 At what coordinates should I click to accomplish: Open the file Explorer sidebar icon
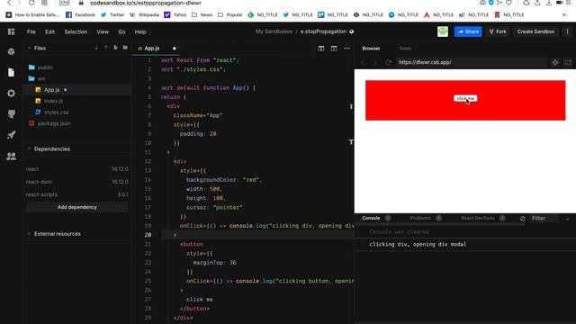(x=11, y=72)
